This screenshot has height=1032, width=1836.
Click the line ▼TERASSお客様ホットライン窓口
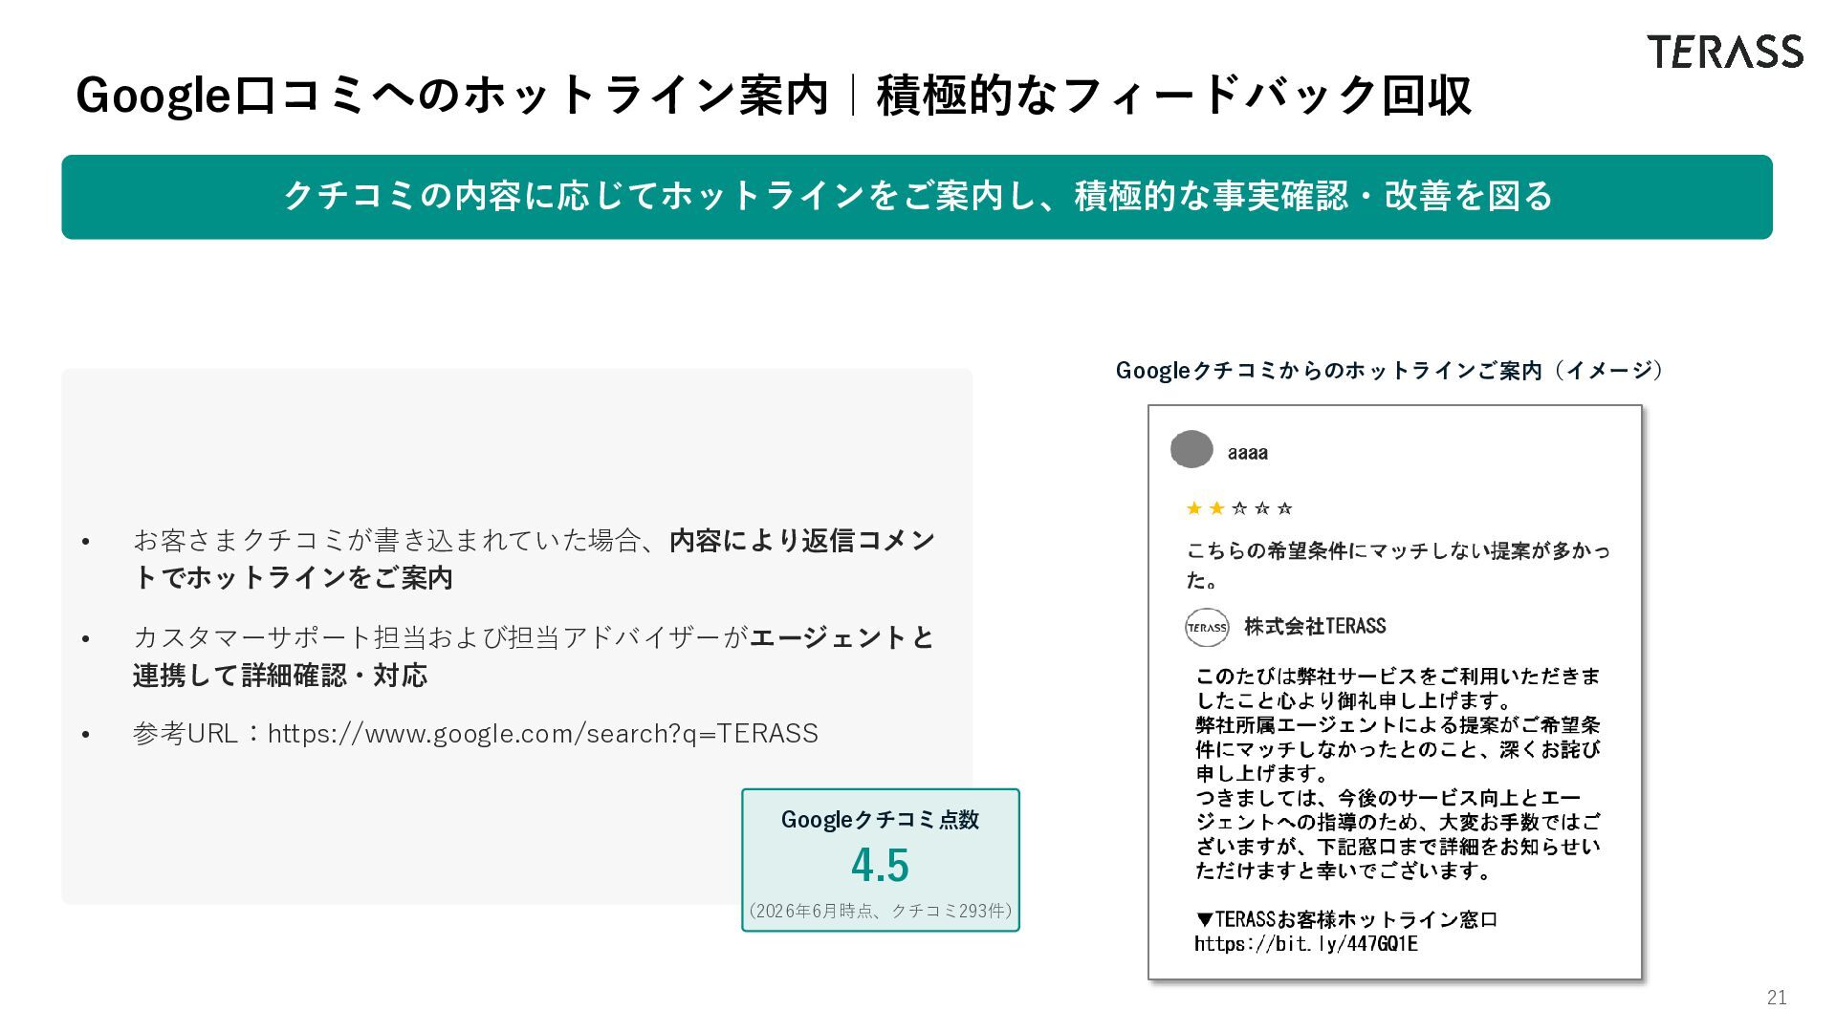[1346, 919]
